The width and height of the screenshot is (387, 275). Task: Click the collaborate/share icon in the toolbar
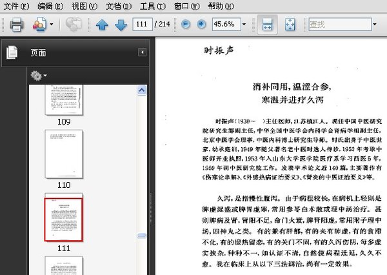pos(39,25)
